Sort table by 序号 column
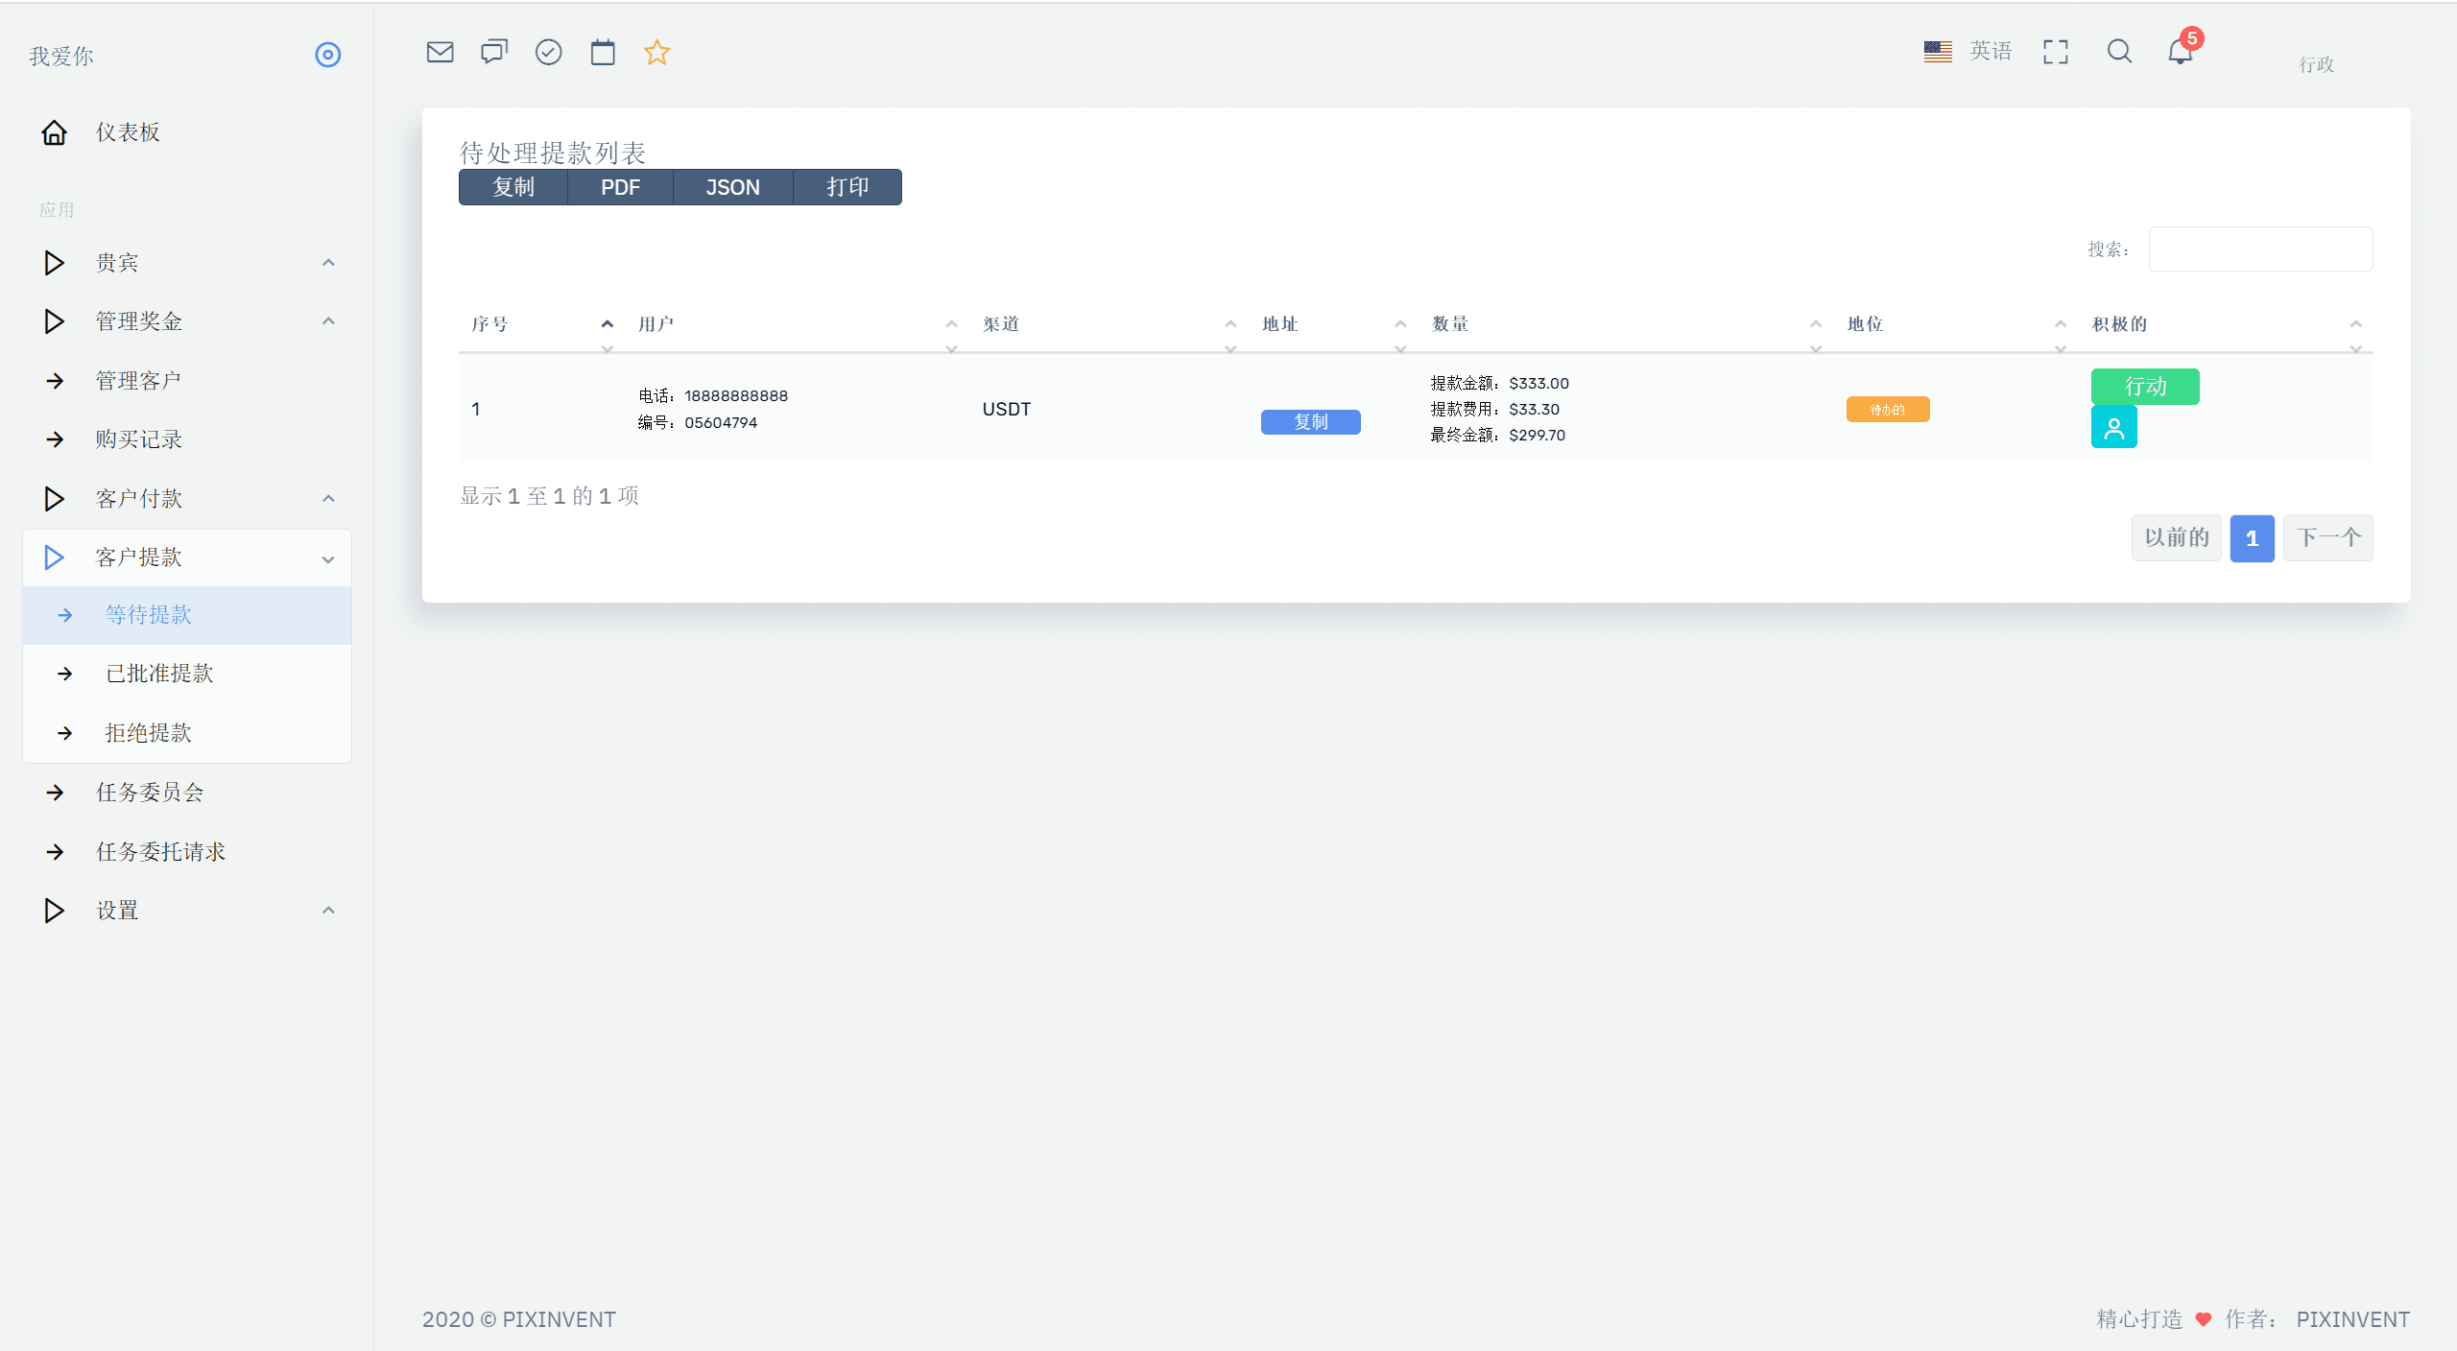2457x1351 pixels. (x=489, y=324)
